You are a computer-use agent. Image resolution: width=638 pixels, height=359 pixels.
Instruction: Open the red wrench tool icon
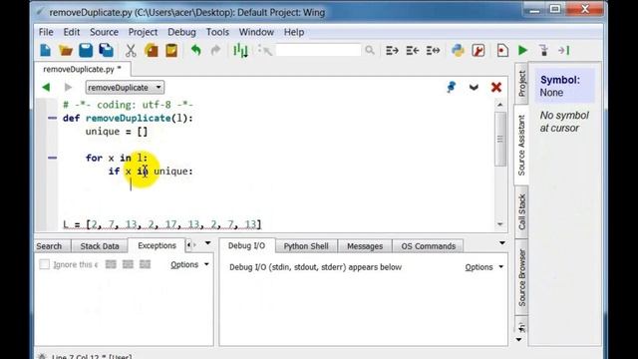[x=478, y=51]
